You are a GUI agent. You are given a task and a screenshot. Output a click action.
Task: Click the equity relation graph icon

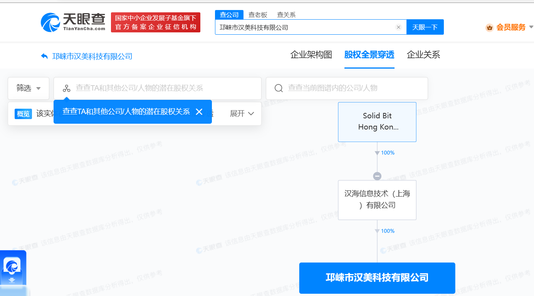[x=67, y=88]
